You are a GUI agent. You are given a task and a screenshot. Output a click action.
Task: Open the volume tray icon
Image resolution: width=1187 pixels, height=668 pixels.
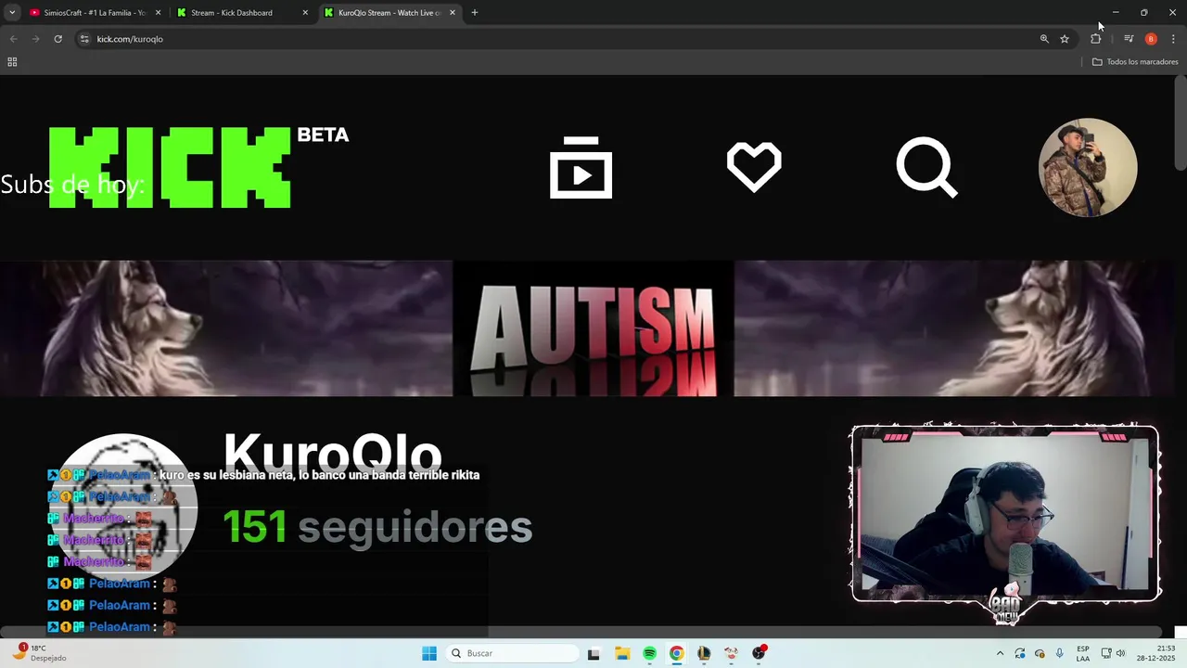tap(1120, 653)
